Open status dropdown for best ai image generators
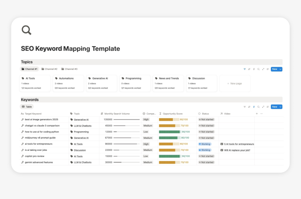Screen dimensions: 301x199 [x=206, y=119]
